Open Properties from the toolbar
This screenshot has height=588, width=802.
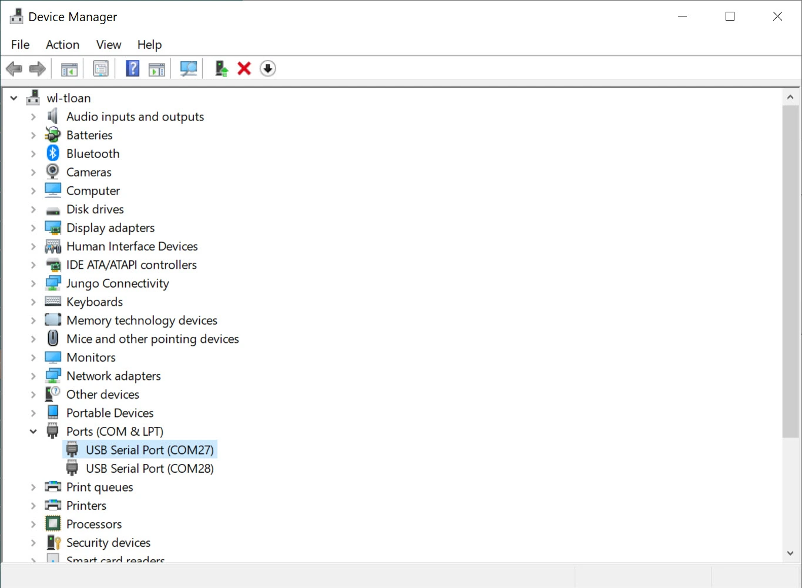coord(101,69)
